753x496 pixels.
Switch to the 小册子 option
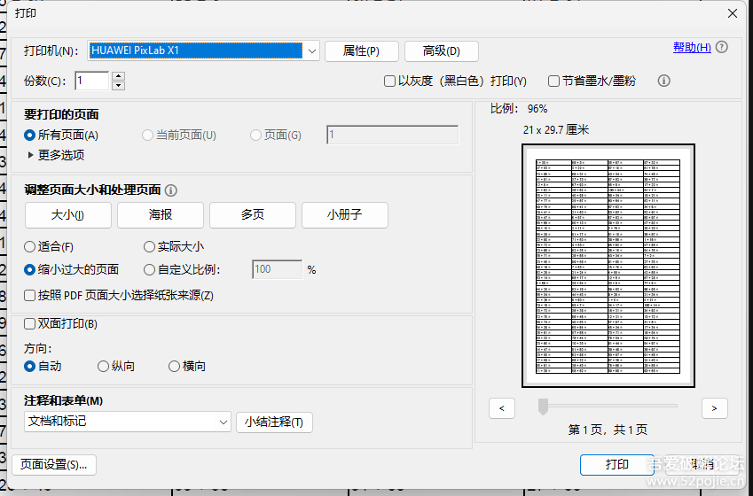(x=344, y=215)
